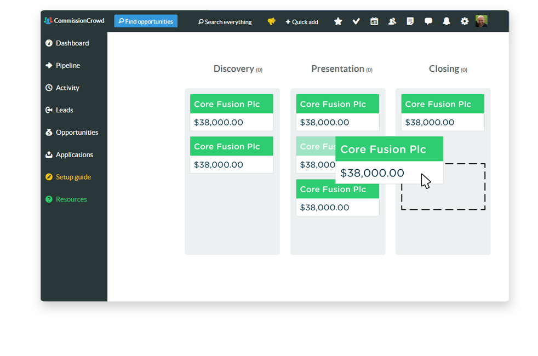
Task: Open the Activity sidebar item
Action: click(67, 88)
